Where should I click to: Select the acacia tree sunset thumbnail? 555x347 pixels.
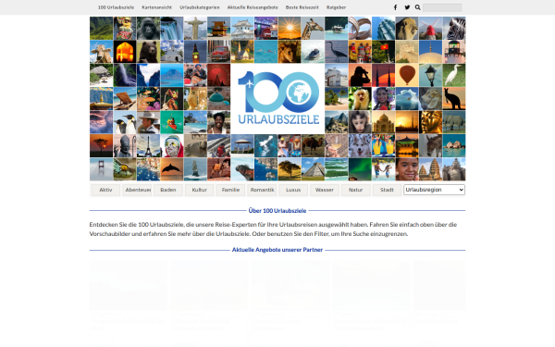point(101,146)
